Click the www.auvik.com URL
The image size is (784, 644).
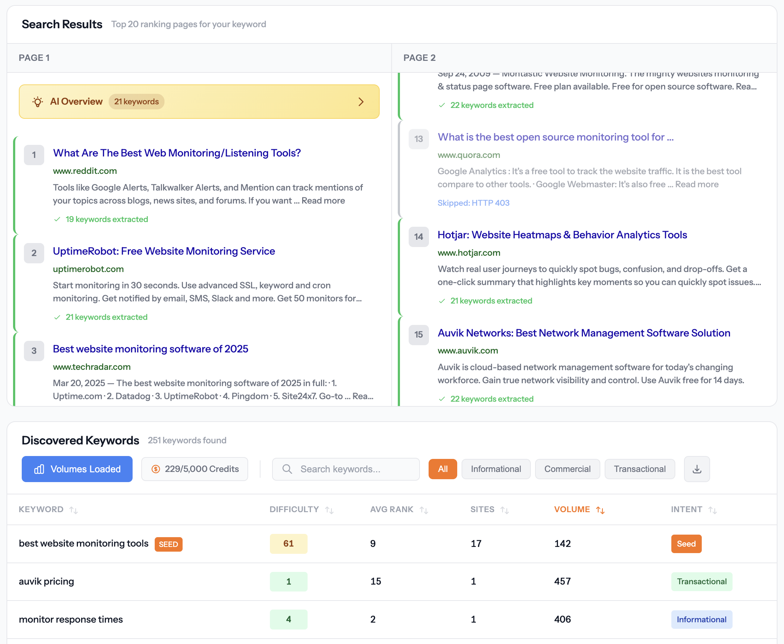click(x=468, y=351)
